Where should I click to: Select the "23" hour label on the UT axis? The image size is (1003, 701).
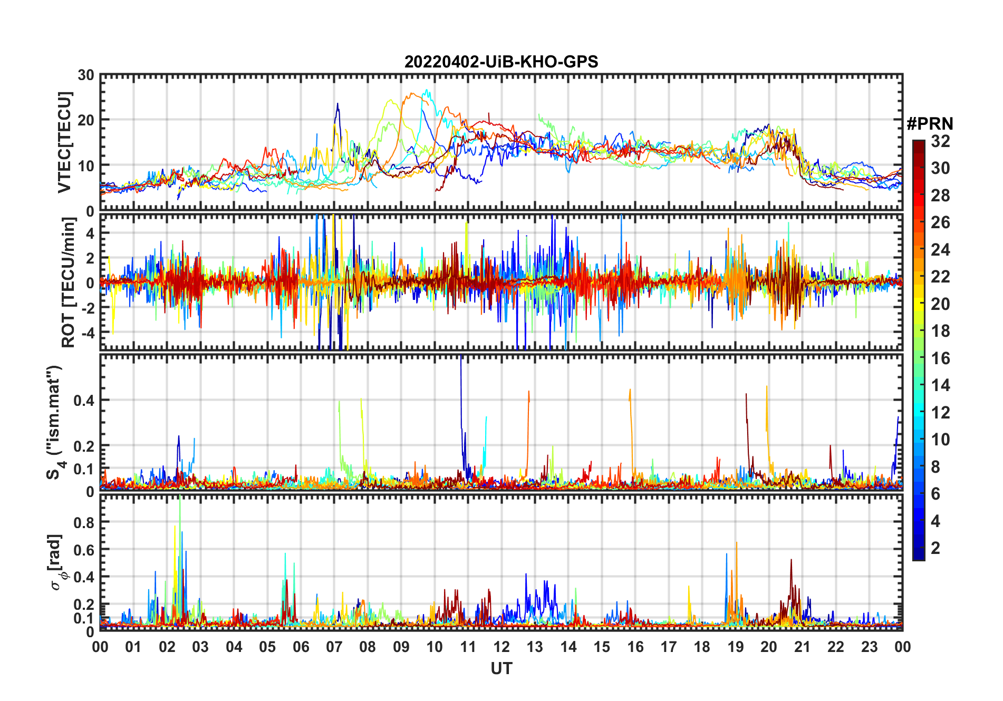pyautogui.click(x=870, y=647)
